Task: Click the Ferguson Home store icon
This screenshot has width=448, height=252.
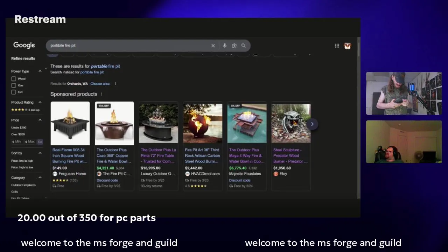Action: [x=55, y=174]
